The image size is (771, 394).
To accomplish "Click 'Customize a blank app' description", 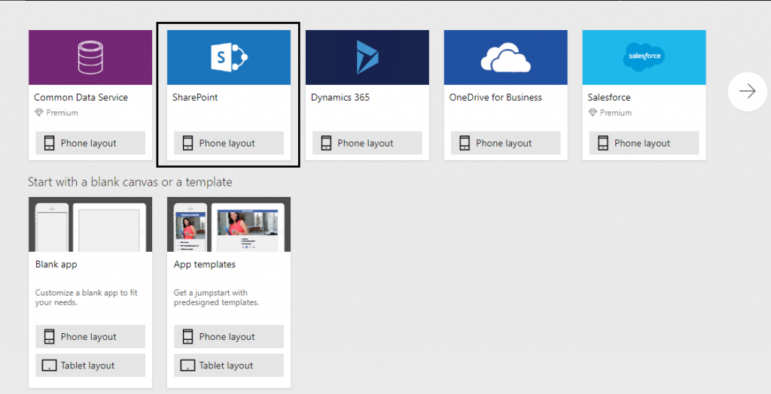I will pos(86,297).
